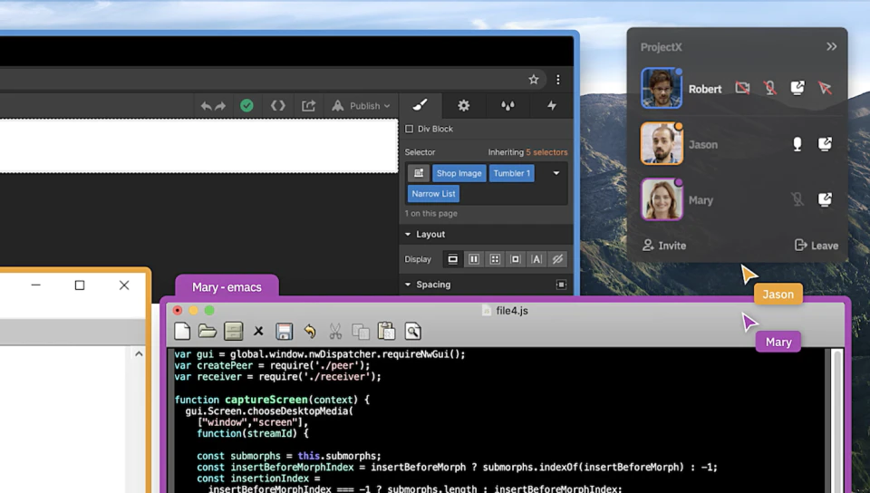Collapse the Layout section
The image size is (870, 493).
click(x=408, y=234)
